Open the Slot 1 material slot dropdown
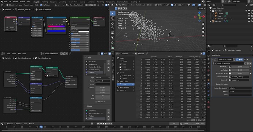 [x=59, y=5]
